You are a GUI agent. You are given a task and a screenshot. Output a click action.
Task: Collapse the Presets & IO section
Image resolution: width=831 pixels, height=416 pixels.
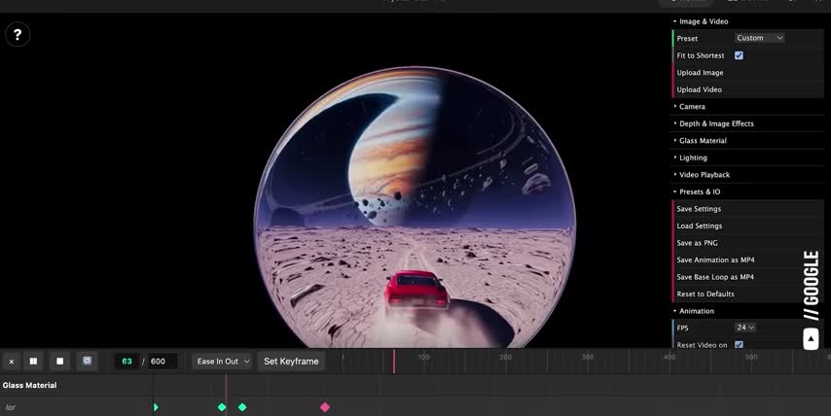699,191
